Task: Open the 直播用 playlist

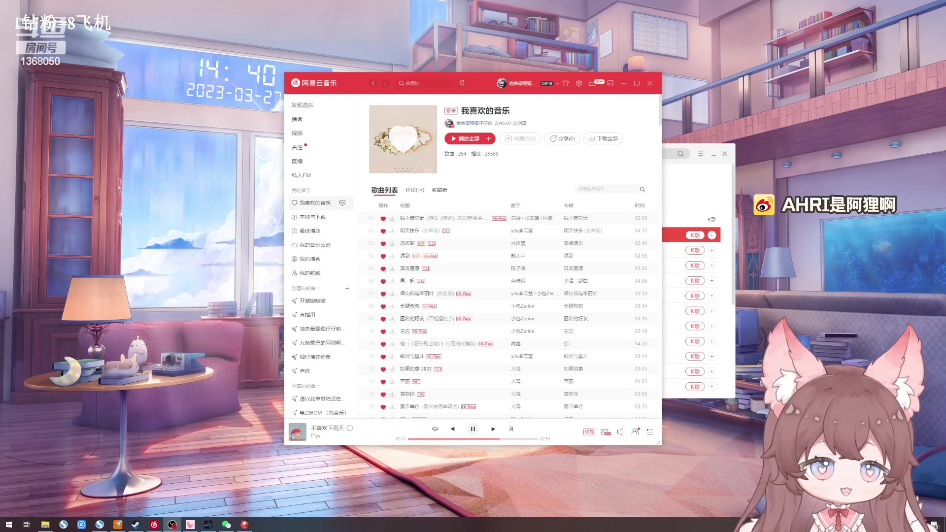Action: [x=307, y=315]
